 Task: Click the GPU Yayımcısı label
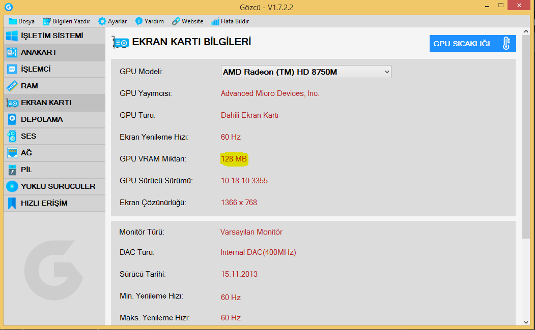tap(146, 93)
